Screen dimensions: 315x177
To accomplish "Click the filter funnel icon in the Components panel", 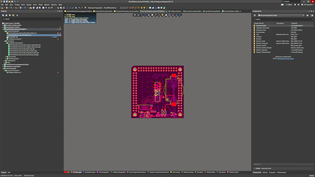I will coord(255,15).
